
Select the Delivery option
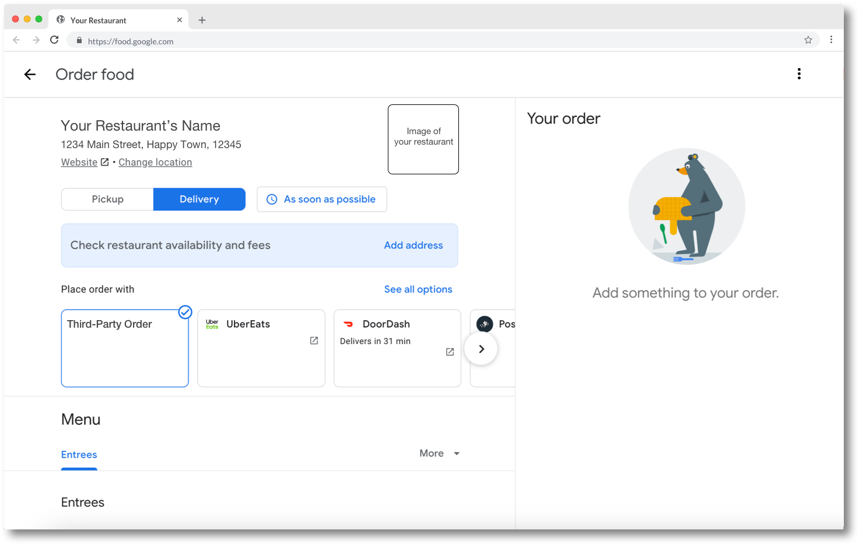point(199,199)
